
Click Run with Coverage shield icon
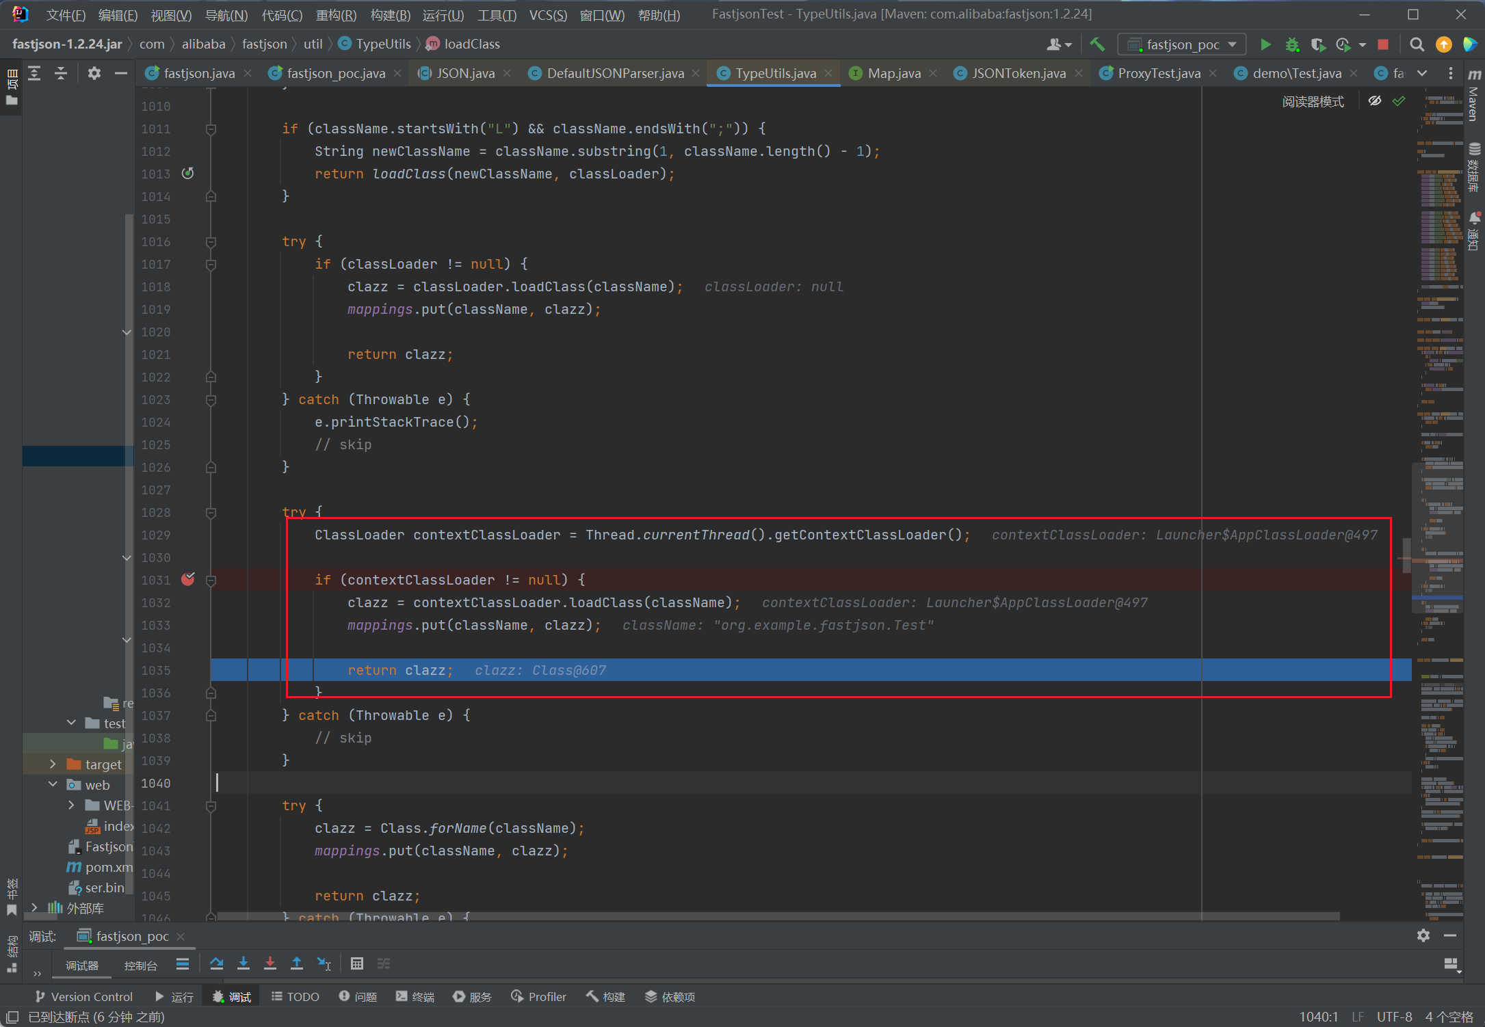pyautogui.click(x=1317, y=44)
